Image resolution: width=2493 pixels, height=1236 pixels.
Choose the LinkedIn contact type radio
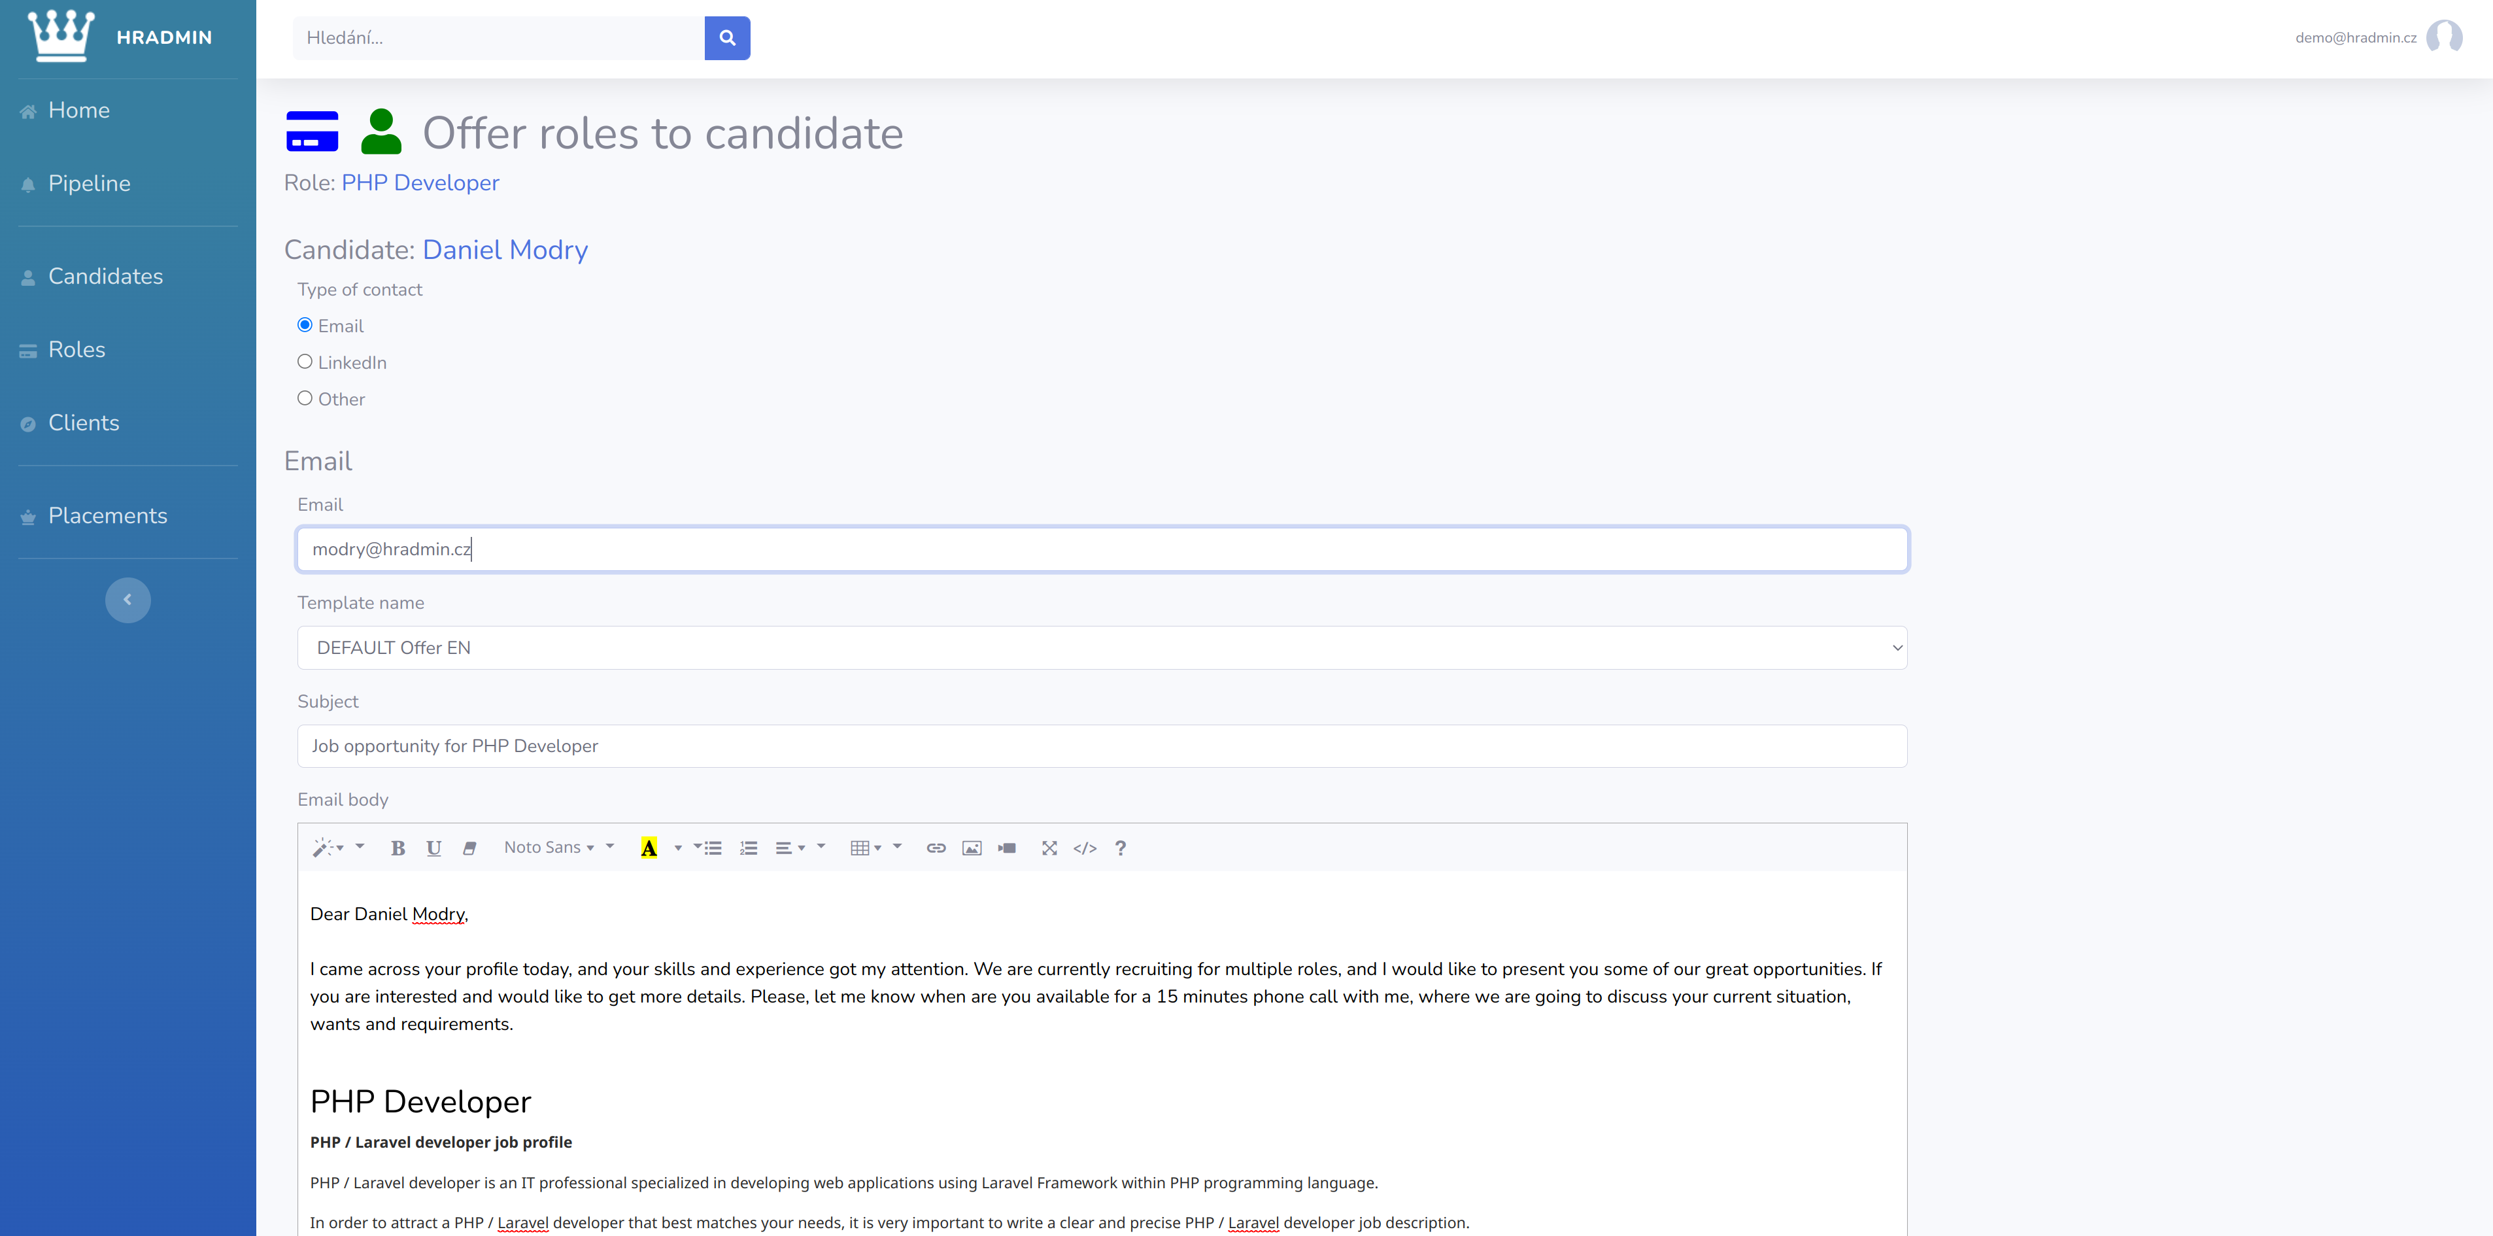(x=305, y=362)
